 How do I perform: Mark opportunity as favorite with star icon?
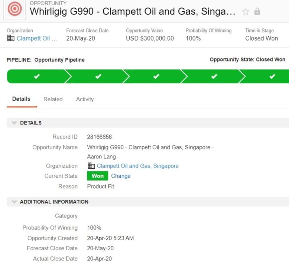246,12
